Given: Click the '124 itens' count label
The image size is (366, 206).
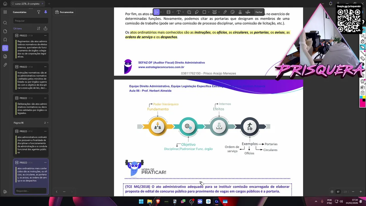Looking at the screenshot, I should (17, 29).
